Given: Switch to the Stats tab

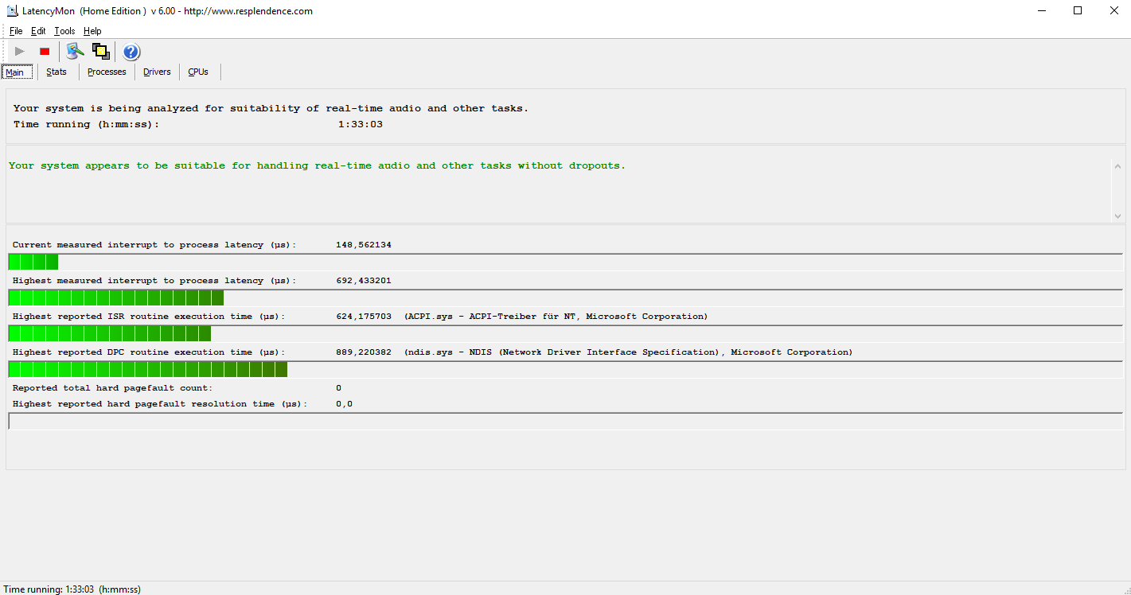Looking at the screenshot, I should tap(57, 72).
